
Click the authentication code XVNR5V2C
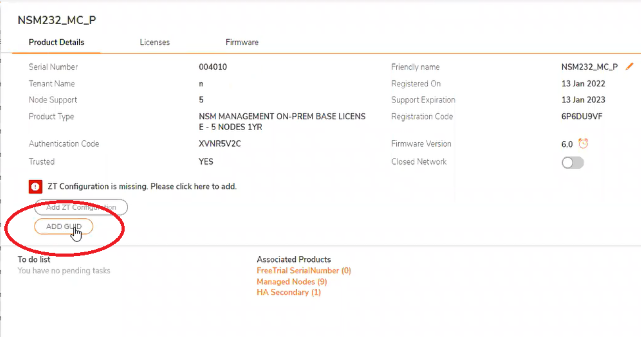[x=220, y=144]
